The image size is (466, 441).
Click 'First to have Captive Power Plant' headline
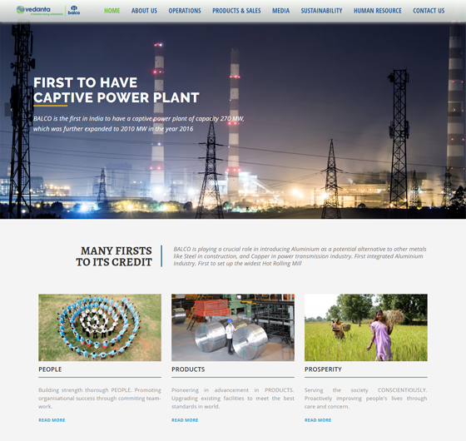[116, 90]
